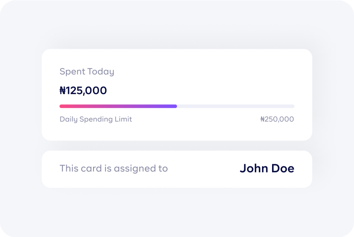Click the filled gradient part of the progress bar
Viewport: 354px width, 237px height.
tap(118, 106)
